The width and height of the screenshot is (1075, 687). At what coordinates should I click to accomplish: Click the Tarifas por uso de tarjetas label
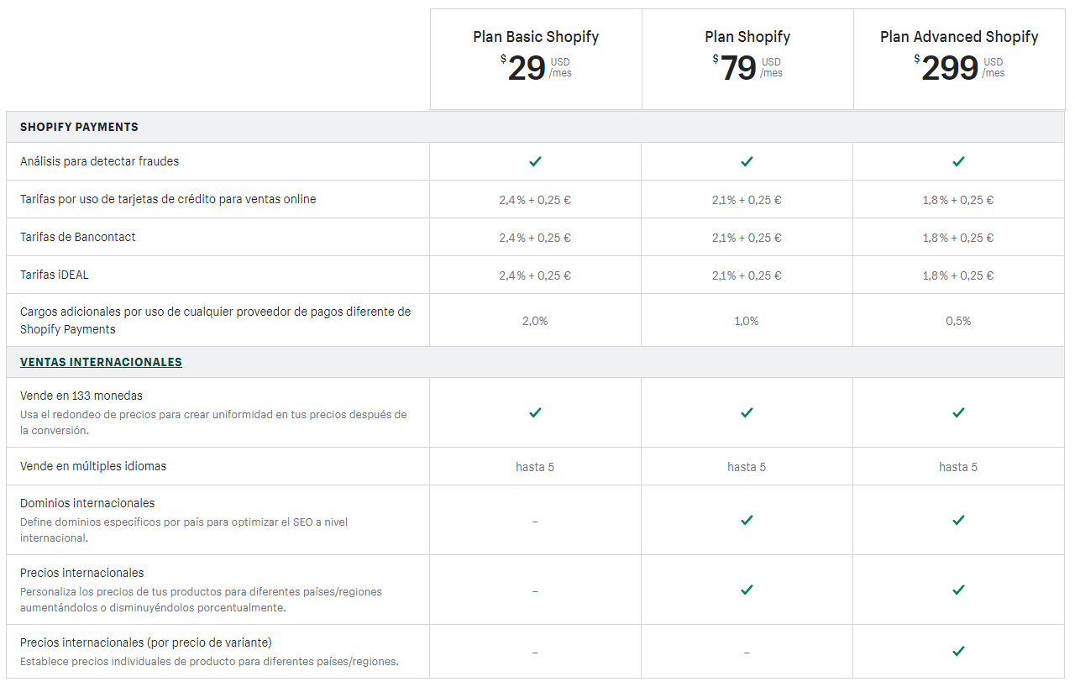[x=168, y=199]
